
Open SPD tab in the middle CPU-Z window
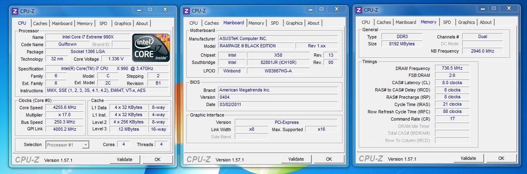click(275, 23)
